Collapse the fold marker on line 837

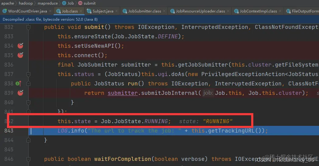click(28, 74)
